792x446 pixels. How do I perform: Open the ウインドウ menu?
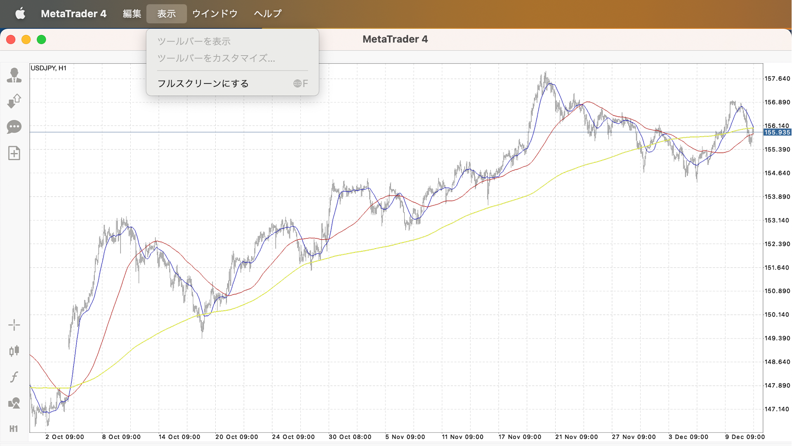pyautogui.click(x=215, y=14)
